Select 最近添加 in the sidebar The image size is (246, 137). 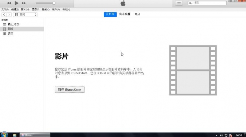22,24
